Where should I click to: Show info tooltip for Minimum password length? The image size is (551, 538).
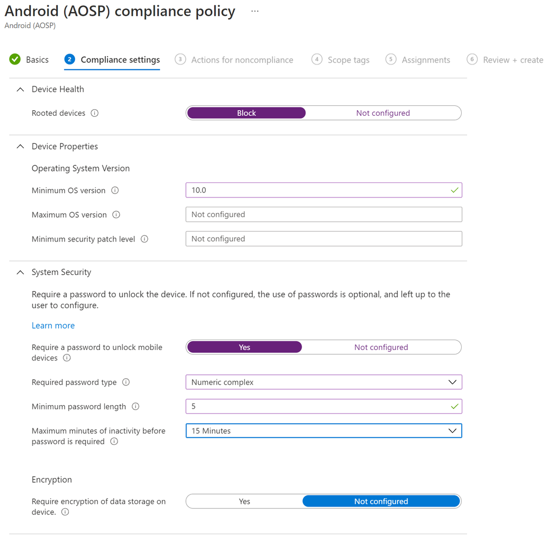135,406
